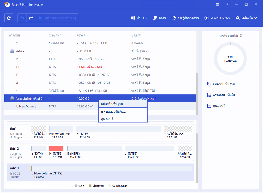Click the พาร์ทิชัน column header
The width and height of the screenshot is (263, 193).
tap(14, 36)
